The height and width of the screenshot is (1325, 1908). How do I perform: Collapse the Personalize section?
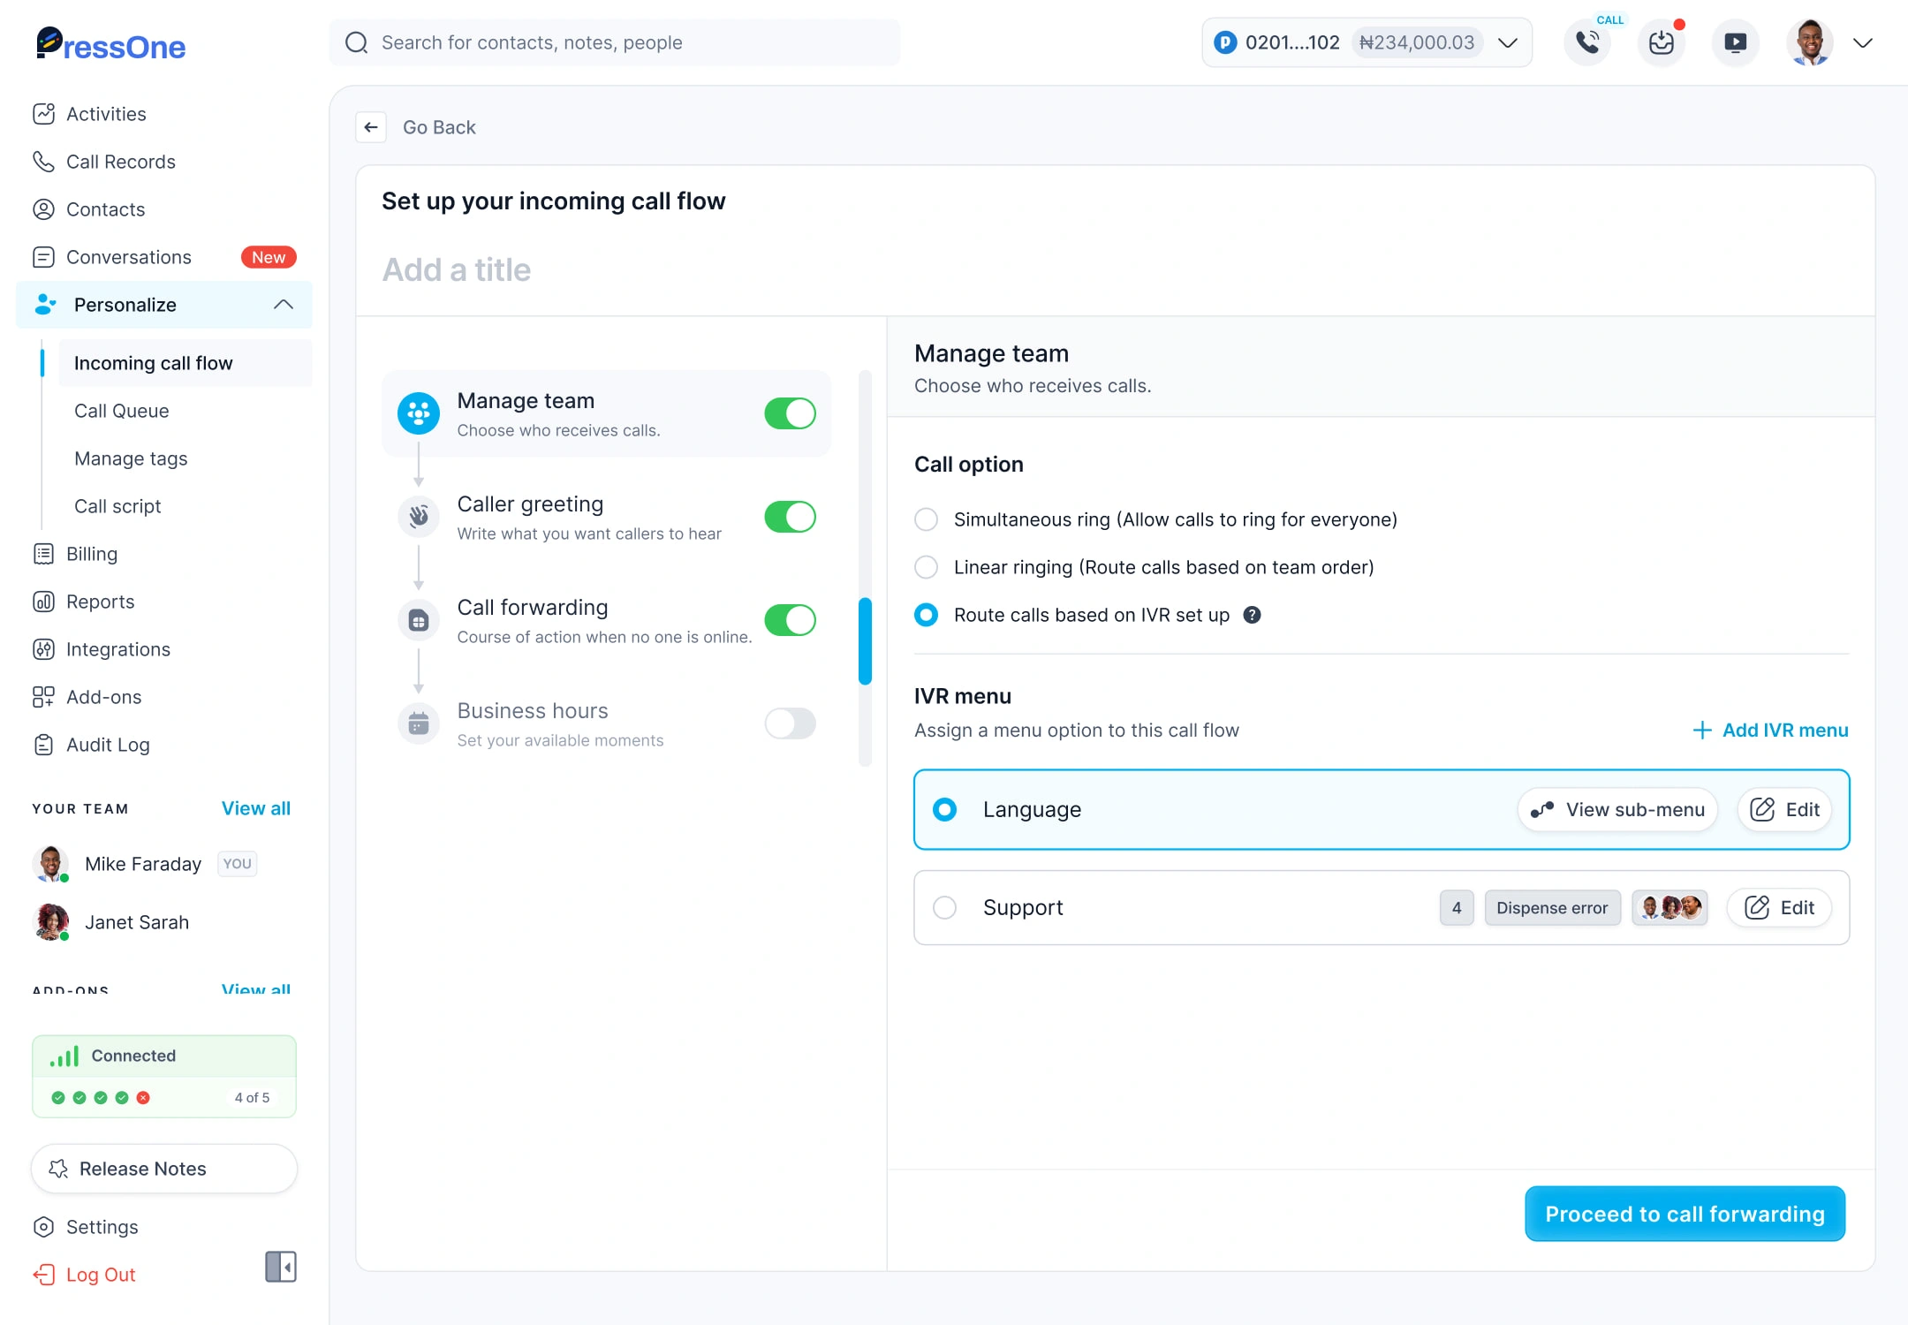pyautogui.click(x=284, y=304)
